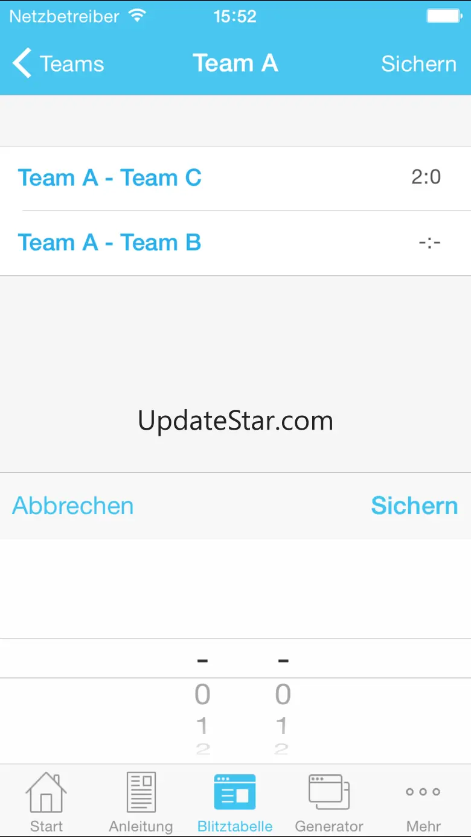Tap the battery indicator icon
This screenshot has height=837, width=471.
[x=444, y=16]
